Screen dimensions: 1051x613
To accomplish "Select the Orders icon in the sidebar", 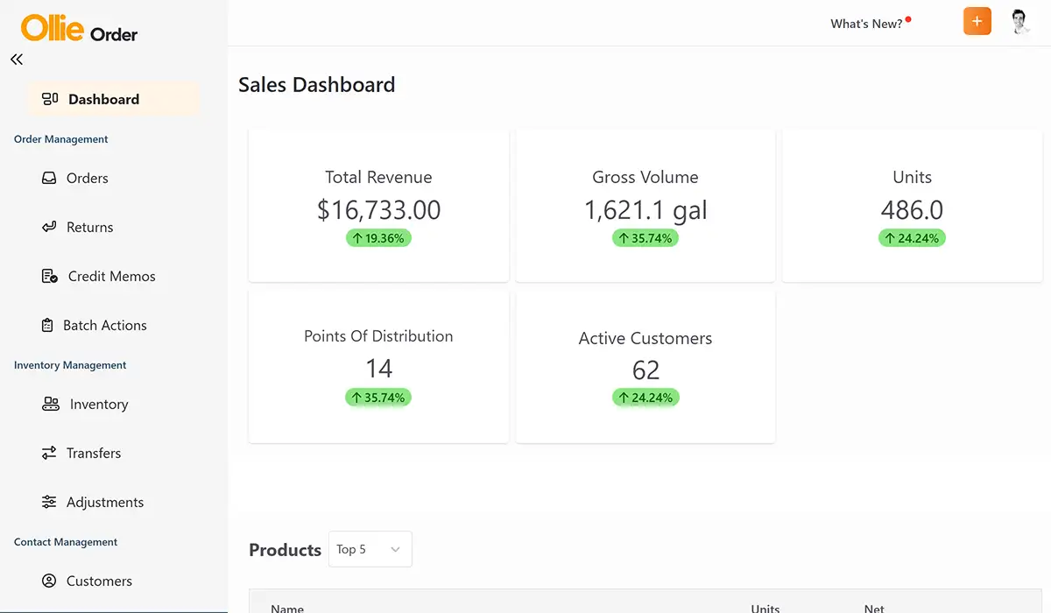I will coord(47,178).
